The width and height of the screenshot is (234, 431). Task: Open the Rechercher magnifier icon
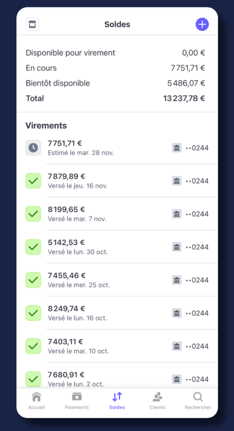(x=198, y=397)
